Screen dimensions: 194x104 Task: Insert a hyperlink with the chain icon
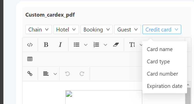point(30,74)
